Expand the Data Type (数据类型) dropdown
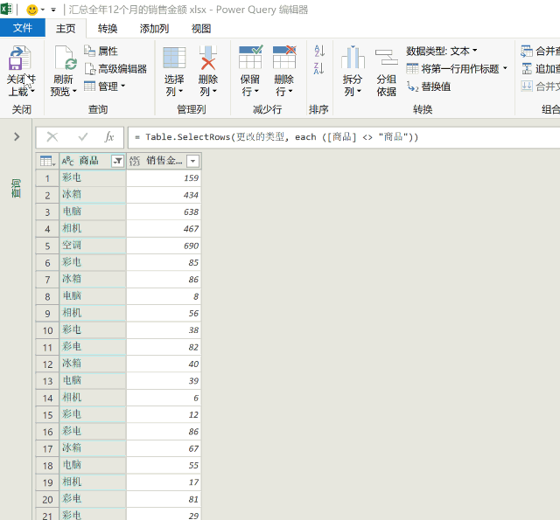 pyautogui.click(x=442, y=51)
